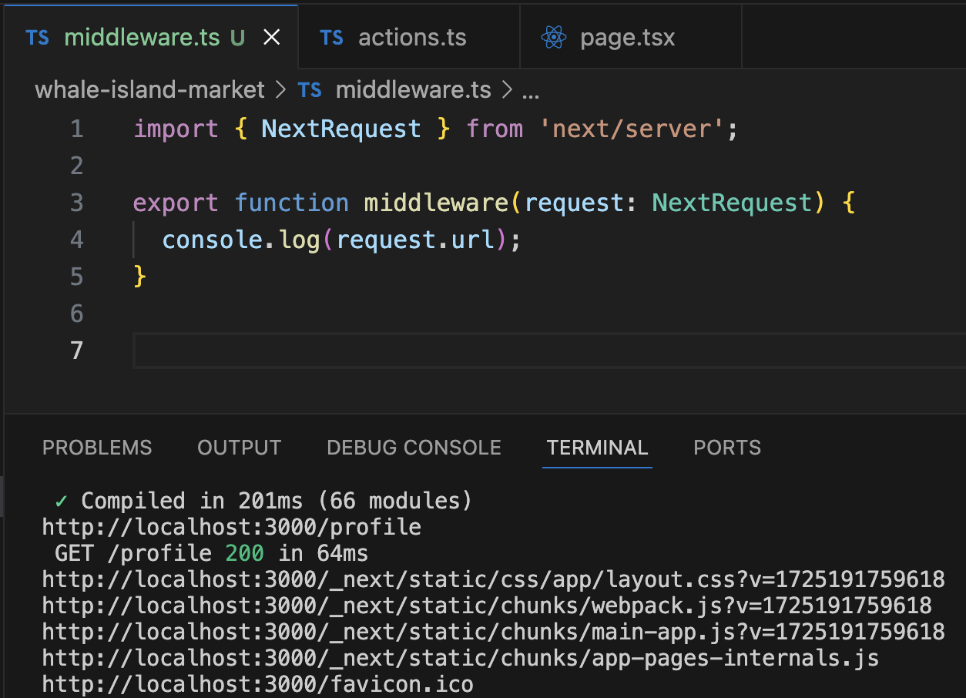Open the whale-island-market breadcrumb dropdown
This screenshot has height=698, width=966.
149,89
